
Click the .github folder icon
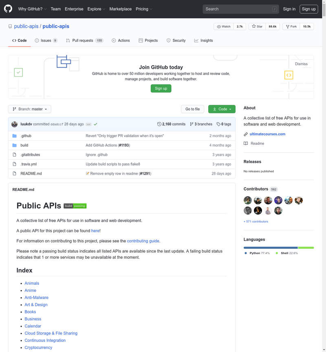(15, 136)
